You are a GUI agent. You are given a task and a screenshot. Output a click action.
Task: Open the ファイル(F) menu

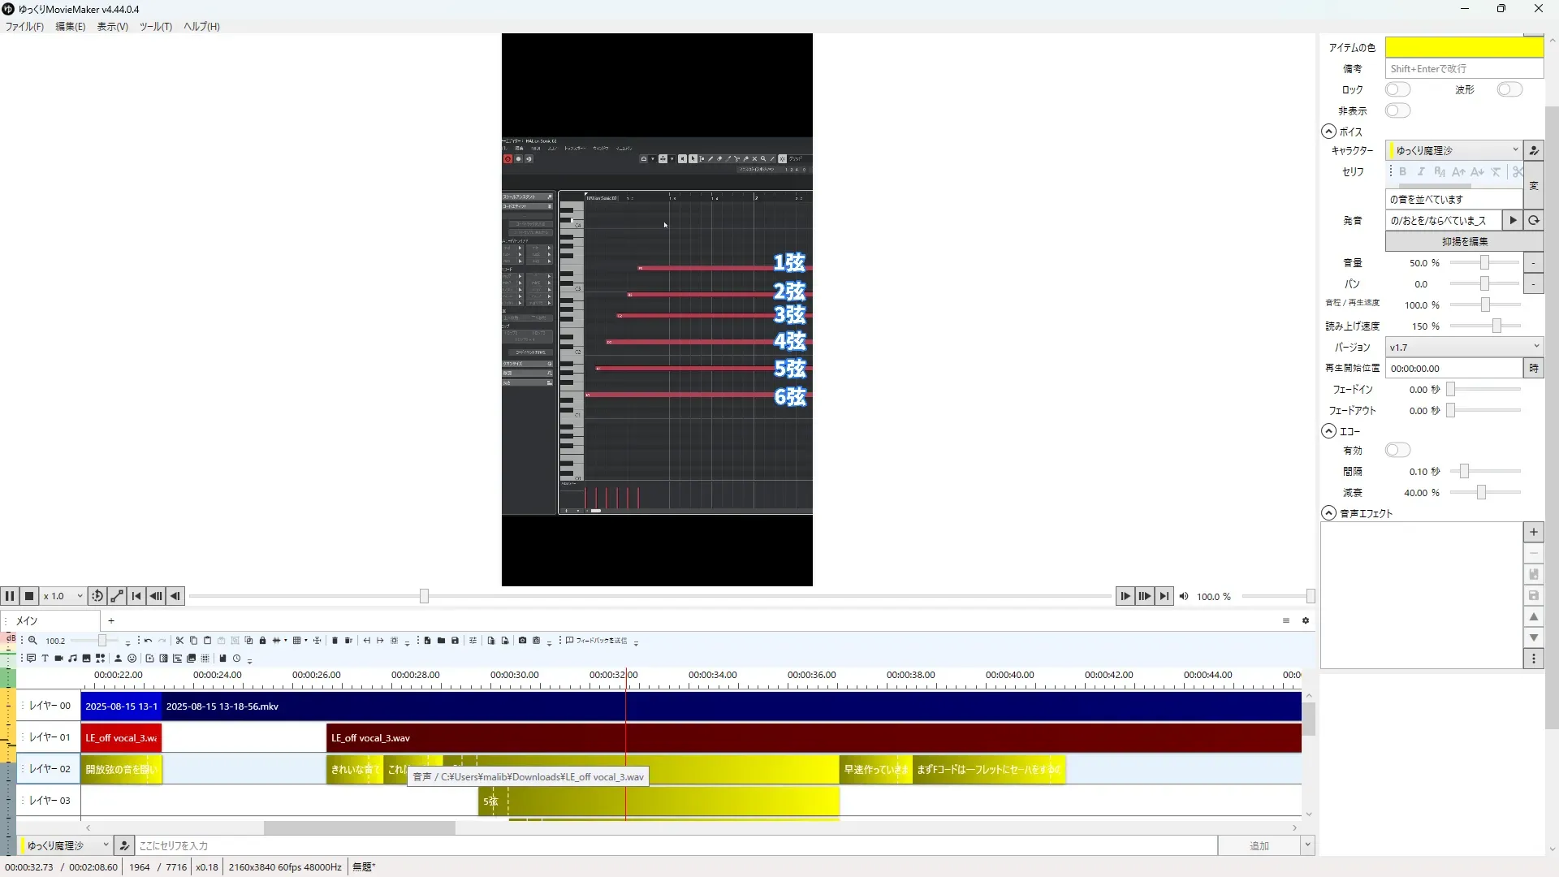pos(24,26)
